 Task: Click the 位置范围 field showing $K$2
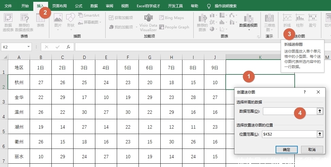click(x=290, y=134)
